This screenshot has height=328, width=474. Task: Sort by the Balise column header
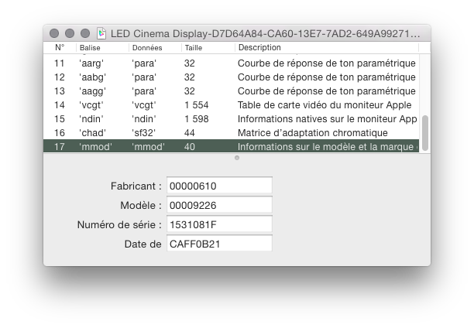[x=102, y=47]
